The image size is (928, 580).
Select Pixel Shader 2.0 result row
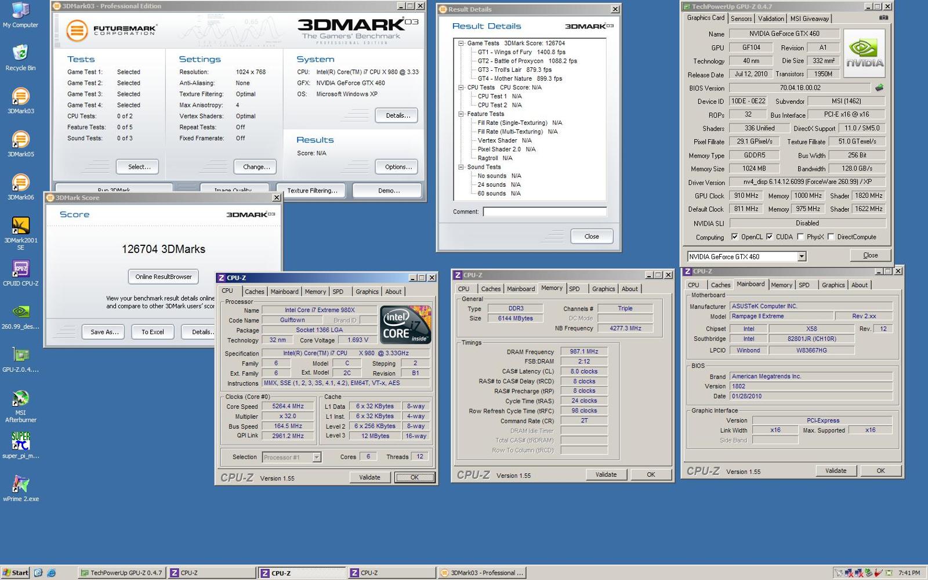point(506,149)
